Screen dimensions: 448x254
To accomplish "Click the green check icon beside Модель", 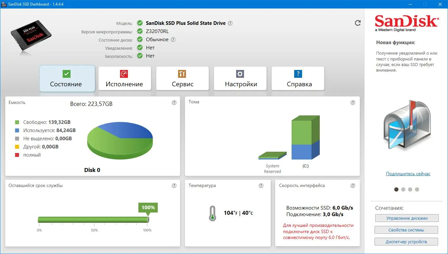I will pos(140,23).
